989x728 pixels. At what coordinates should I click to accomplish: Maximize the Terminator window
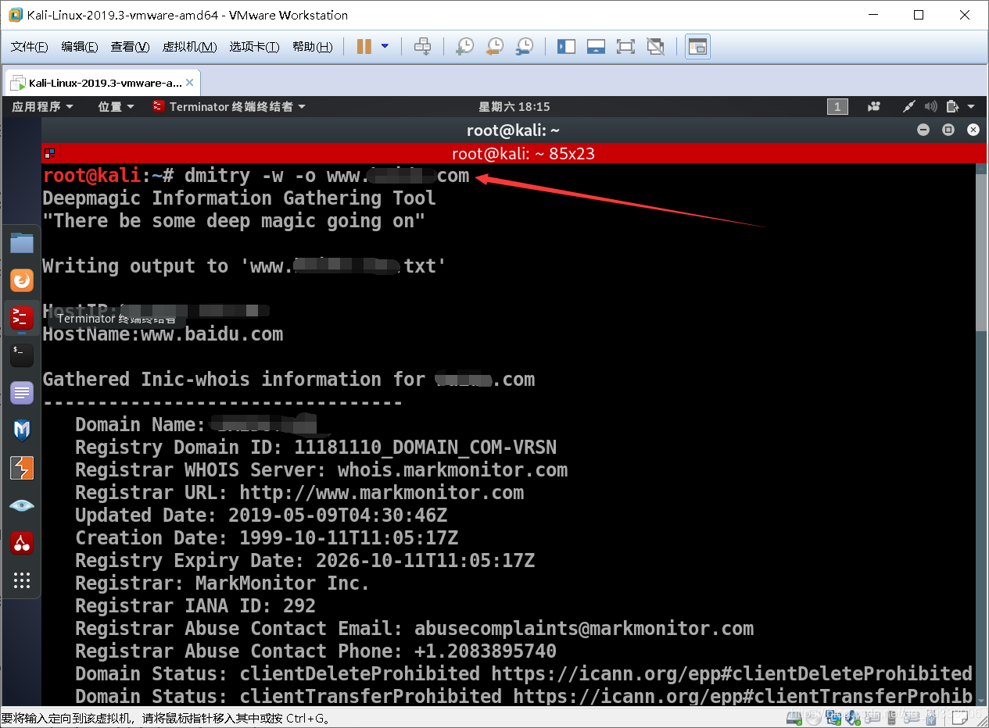(948, 130)
